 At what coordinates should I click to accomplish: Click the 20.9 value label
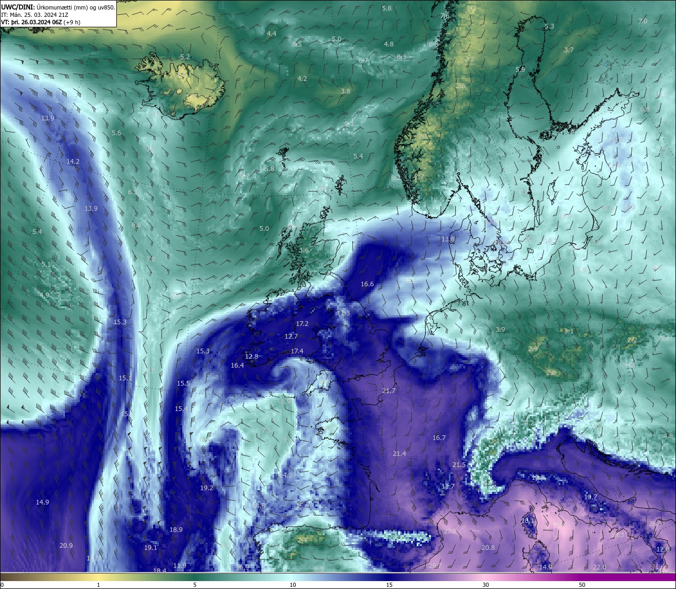66,545
